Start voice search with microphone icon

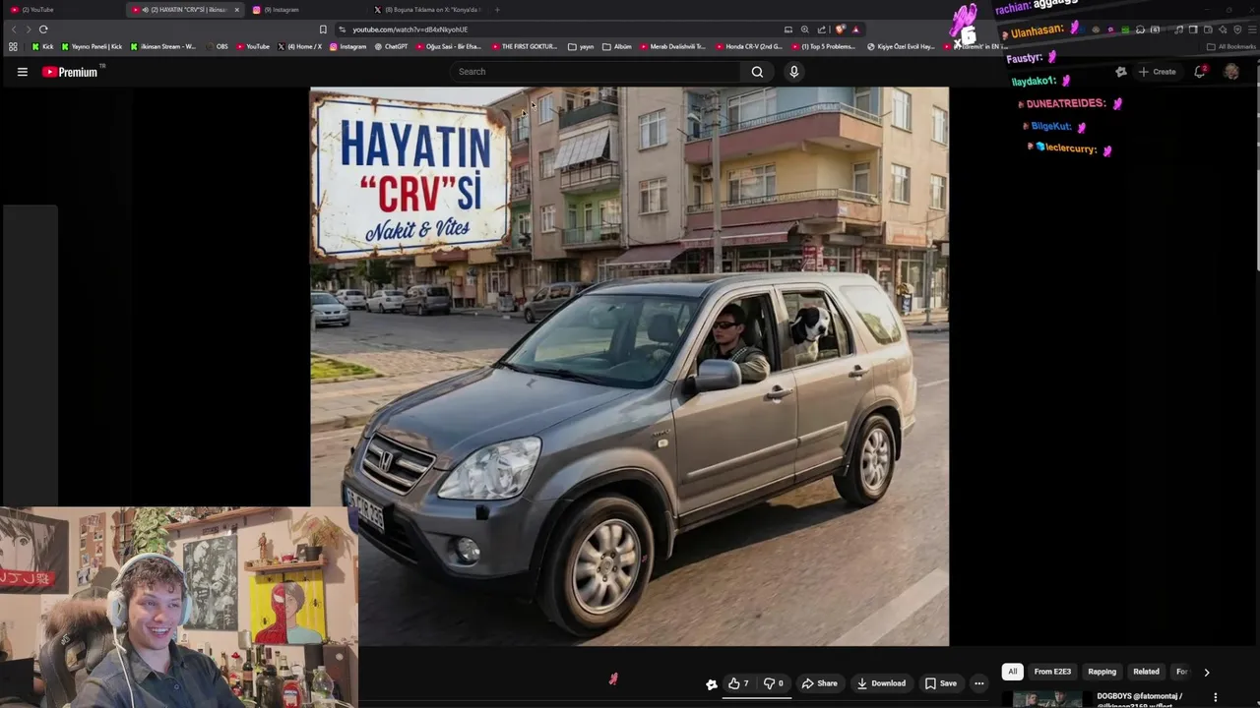click(793, 72)
